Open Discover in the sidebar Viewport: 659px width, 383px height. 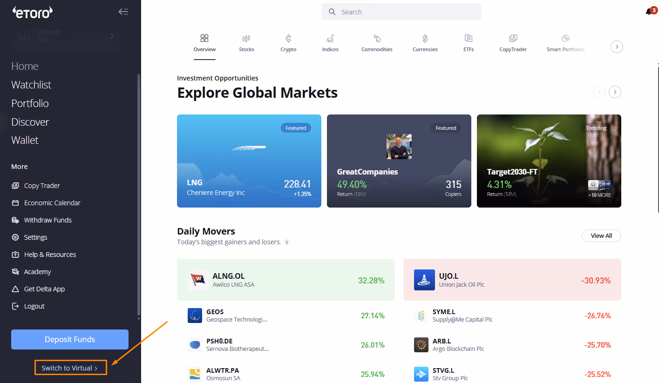click(x=30, y=122)
